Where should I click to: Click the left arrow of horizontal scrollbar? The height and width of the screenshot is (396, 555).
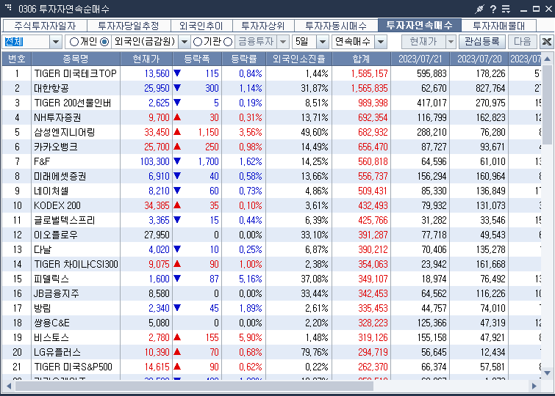9,386
